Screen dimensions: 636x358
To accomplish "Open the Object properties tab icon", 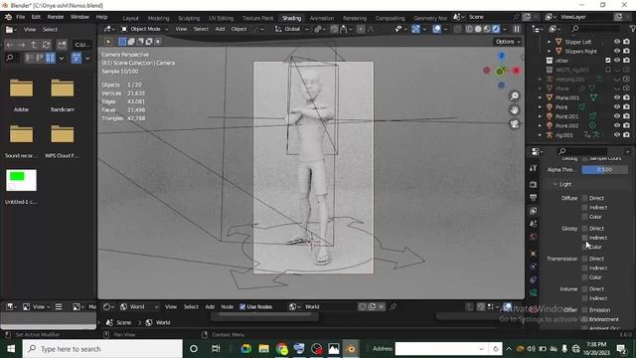I will click(x=534, y=254).
